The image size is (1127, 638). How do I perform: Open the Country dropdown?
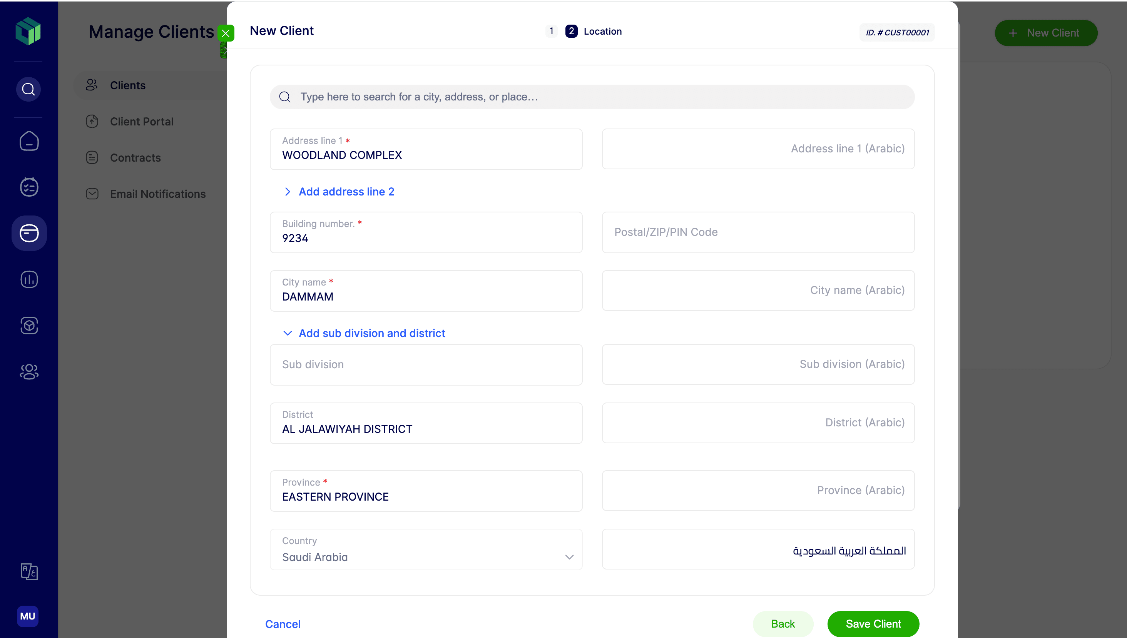(425, 549)
